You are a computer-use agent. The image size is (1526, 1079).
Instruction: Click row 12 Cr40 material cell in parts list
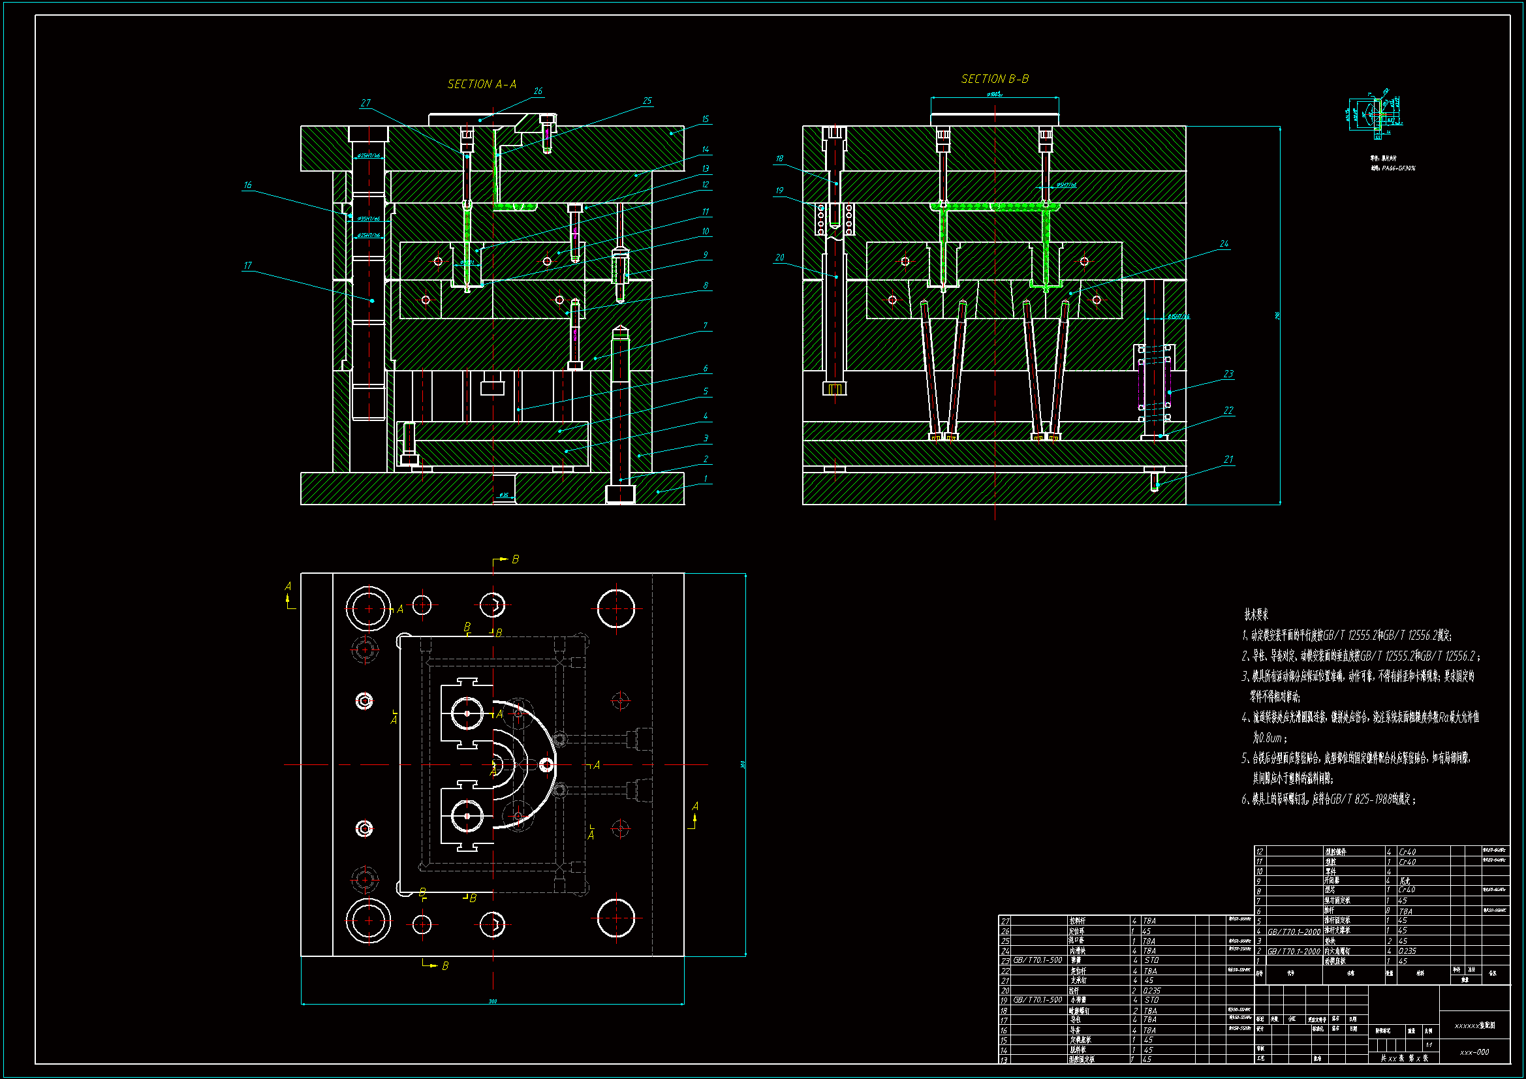1407,852
